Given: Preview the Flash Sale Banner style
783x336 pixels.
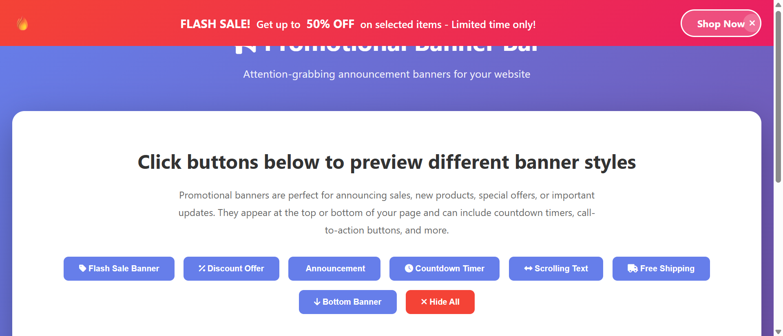Looking at the screenshot, I should 119,268.
